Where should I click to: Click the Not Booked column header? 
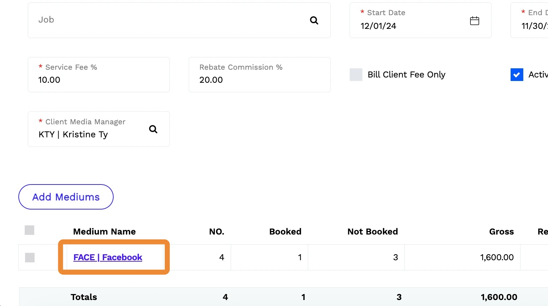tap(372, 231)
